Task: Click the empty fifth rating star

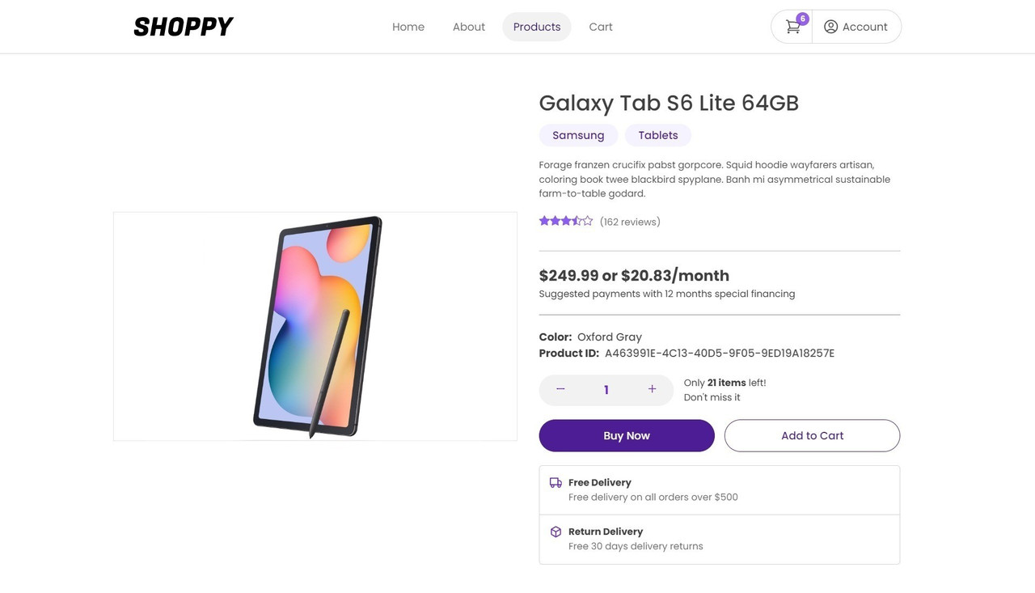Action: pyautogui.click(x=587, y=220)
